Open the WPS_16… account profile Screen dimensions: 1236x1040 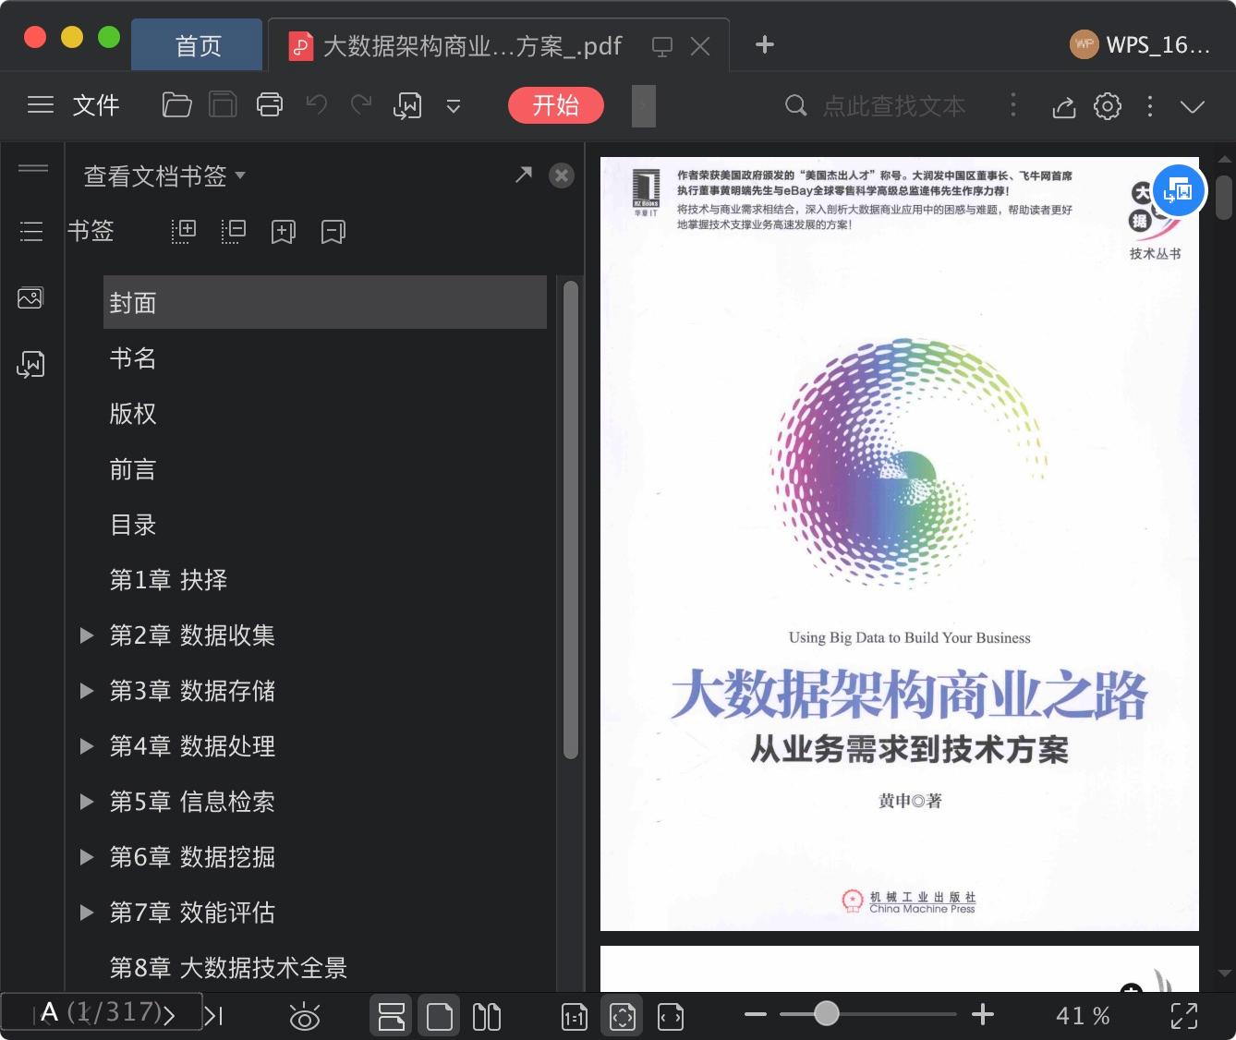1140,44
